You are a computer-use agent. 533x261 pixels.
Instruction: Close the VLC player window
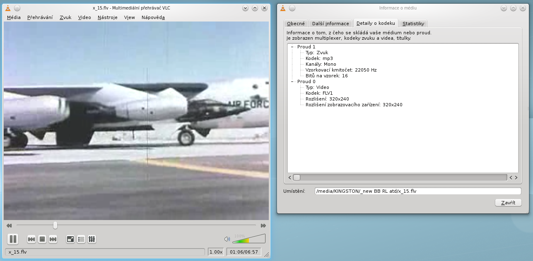264,8
